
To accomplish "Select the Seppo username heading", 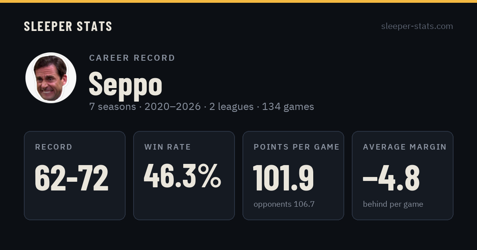I will pos(126,84).
